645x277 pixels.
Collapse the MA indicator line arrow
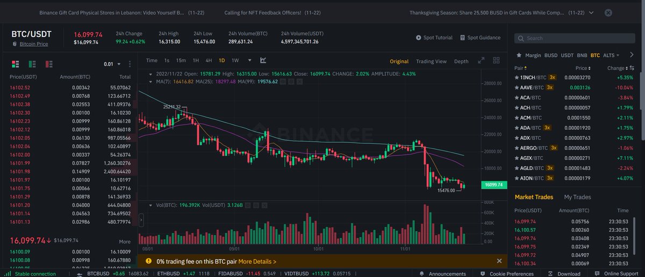(x=152, y=82)
